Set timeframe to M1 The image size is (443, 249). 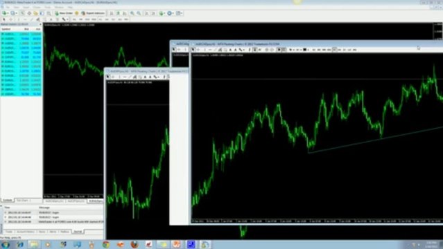pyautogui.click(x=74, y=19)
